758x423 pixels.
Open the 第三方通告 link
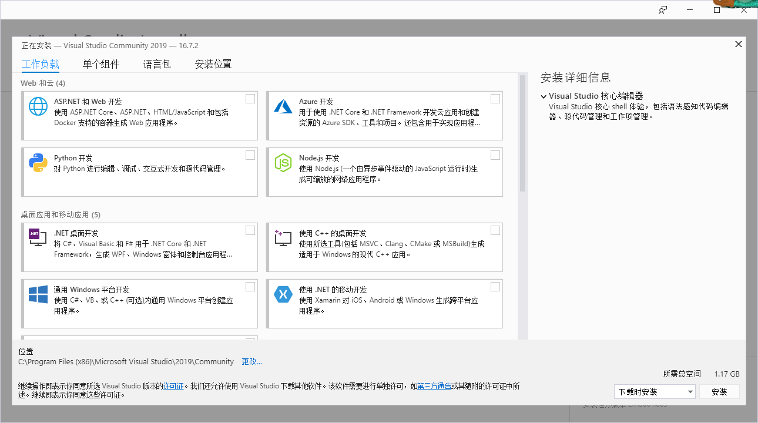(x=434, y=386)
